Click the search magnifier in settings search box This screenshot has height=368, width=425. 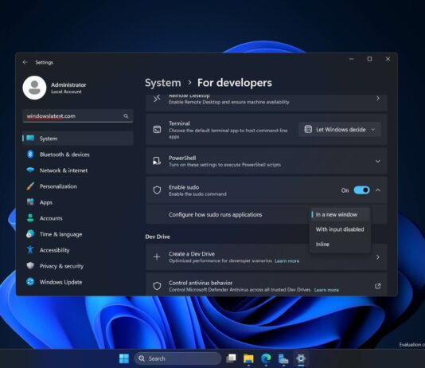126,116
